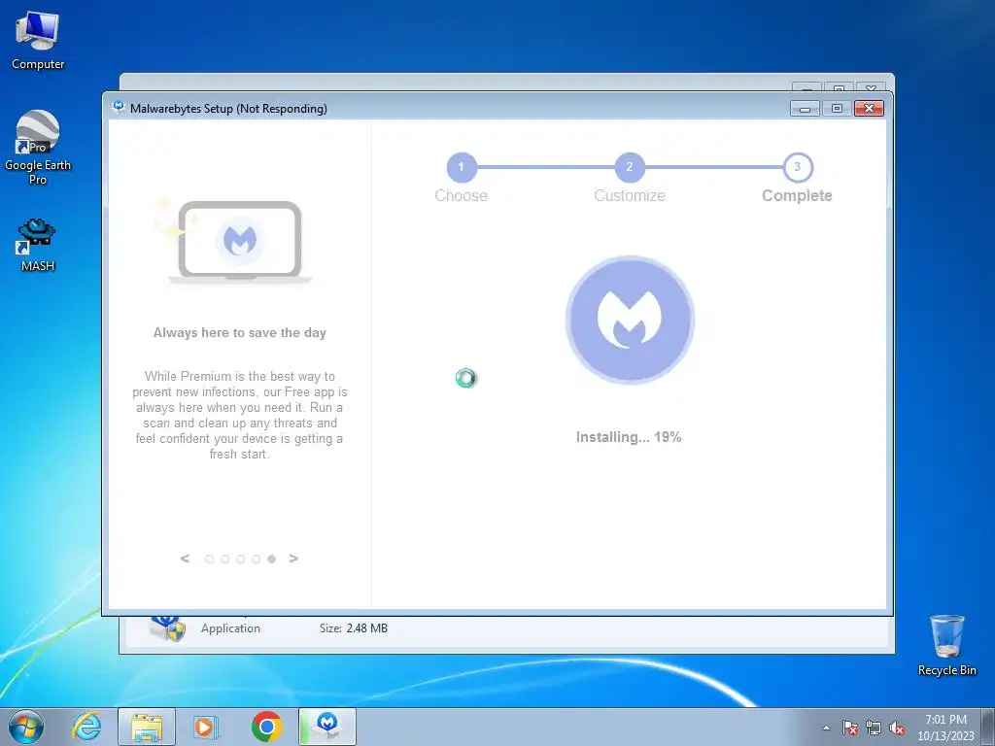
Task: Click the Complete step label
Action: [797, 195]
